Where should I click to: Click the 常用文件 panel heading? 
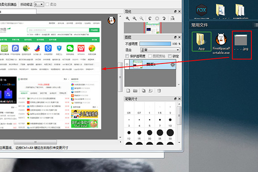(x=199, y=25)
